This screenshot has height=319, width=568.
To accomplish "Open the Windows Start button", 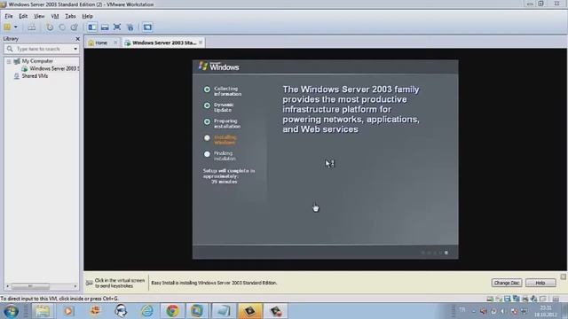I will pyautogui.click(x=12, y=311).
